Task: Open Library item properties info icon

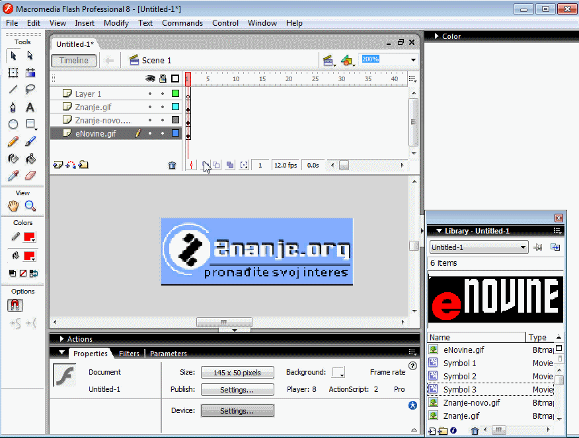Action: pos(453,430)
